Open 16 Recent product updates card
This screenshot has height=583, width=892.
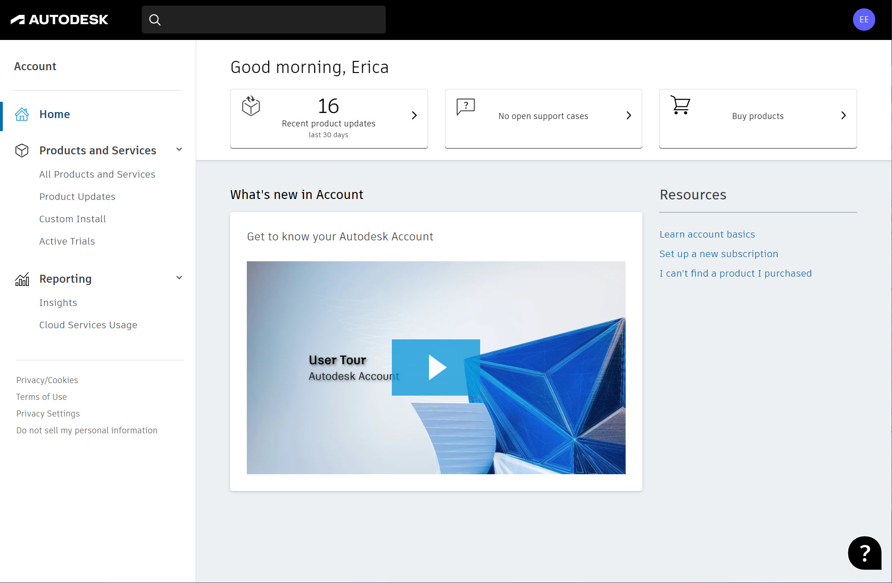pos(329,119)
